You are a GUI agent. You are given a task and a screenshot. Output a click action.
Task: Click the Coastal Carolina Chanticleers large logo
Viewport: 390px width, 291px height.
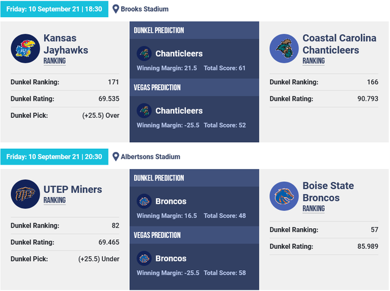coord(284,49)
